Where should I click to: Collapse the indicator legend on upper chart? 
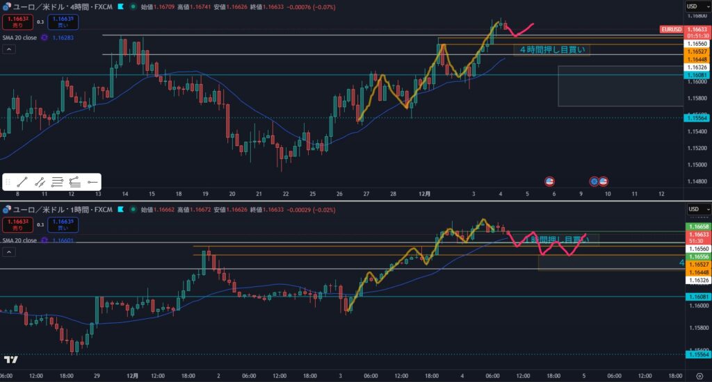pos(8,49)
